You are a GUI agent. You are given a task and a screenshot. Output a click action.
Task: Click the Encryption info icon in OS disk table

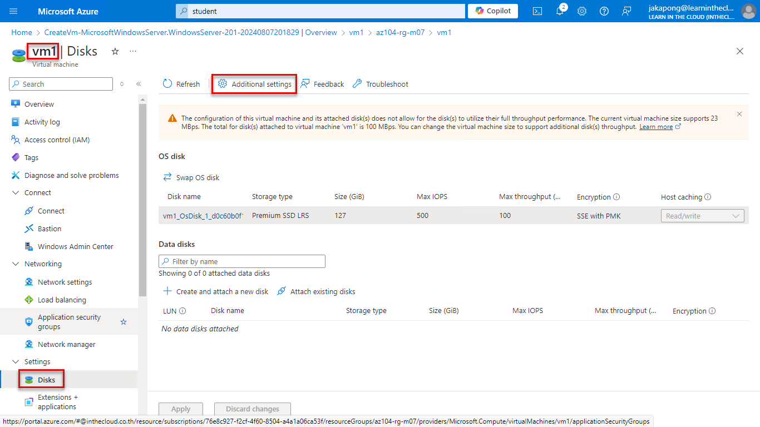click(617, 197)
